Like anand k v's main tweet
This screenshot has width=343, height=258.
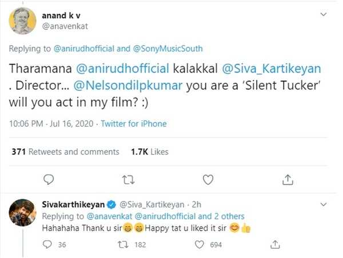point(209,179)
